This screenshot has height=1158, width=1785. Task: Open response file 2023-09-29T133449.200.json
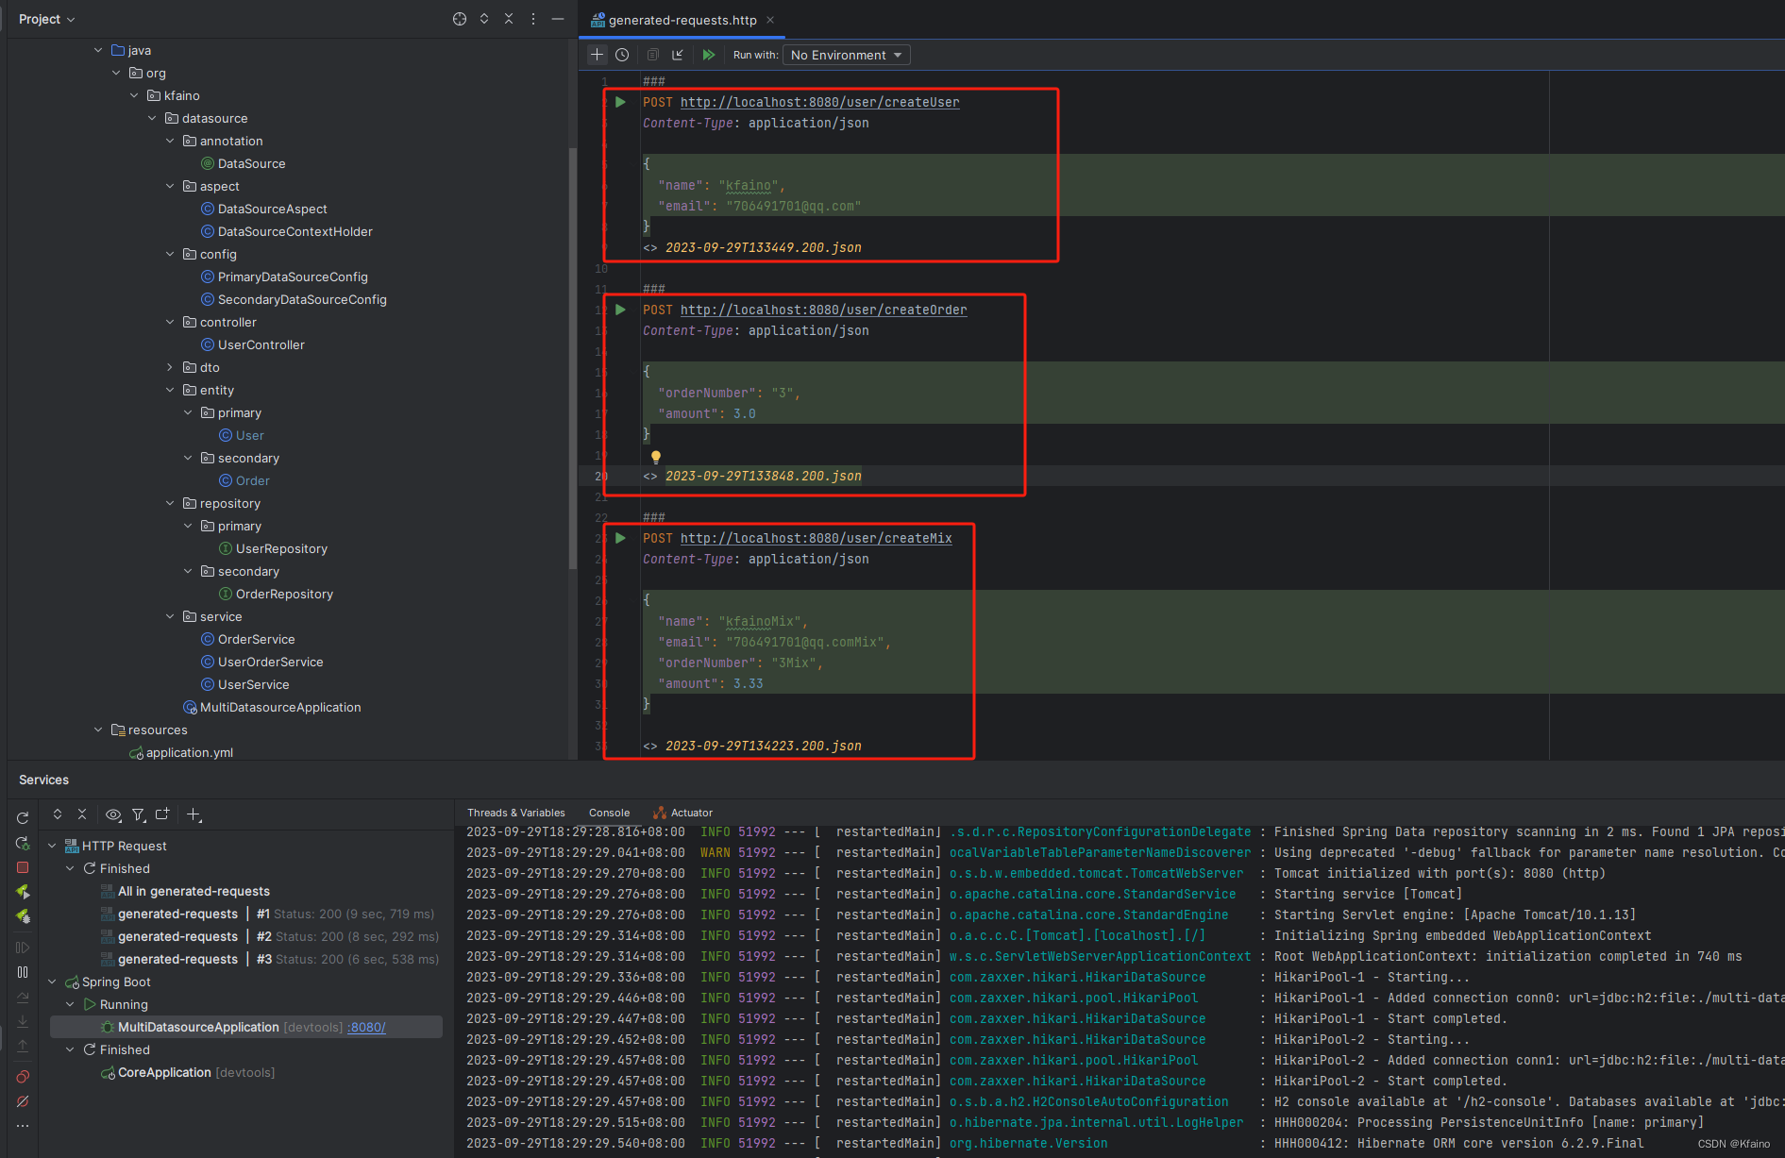[763, 247]
